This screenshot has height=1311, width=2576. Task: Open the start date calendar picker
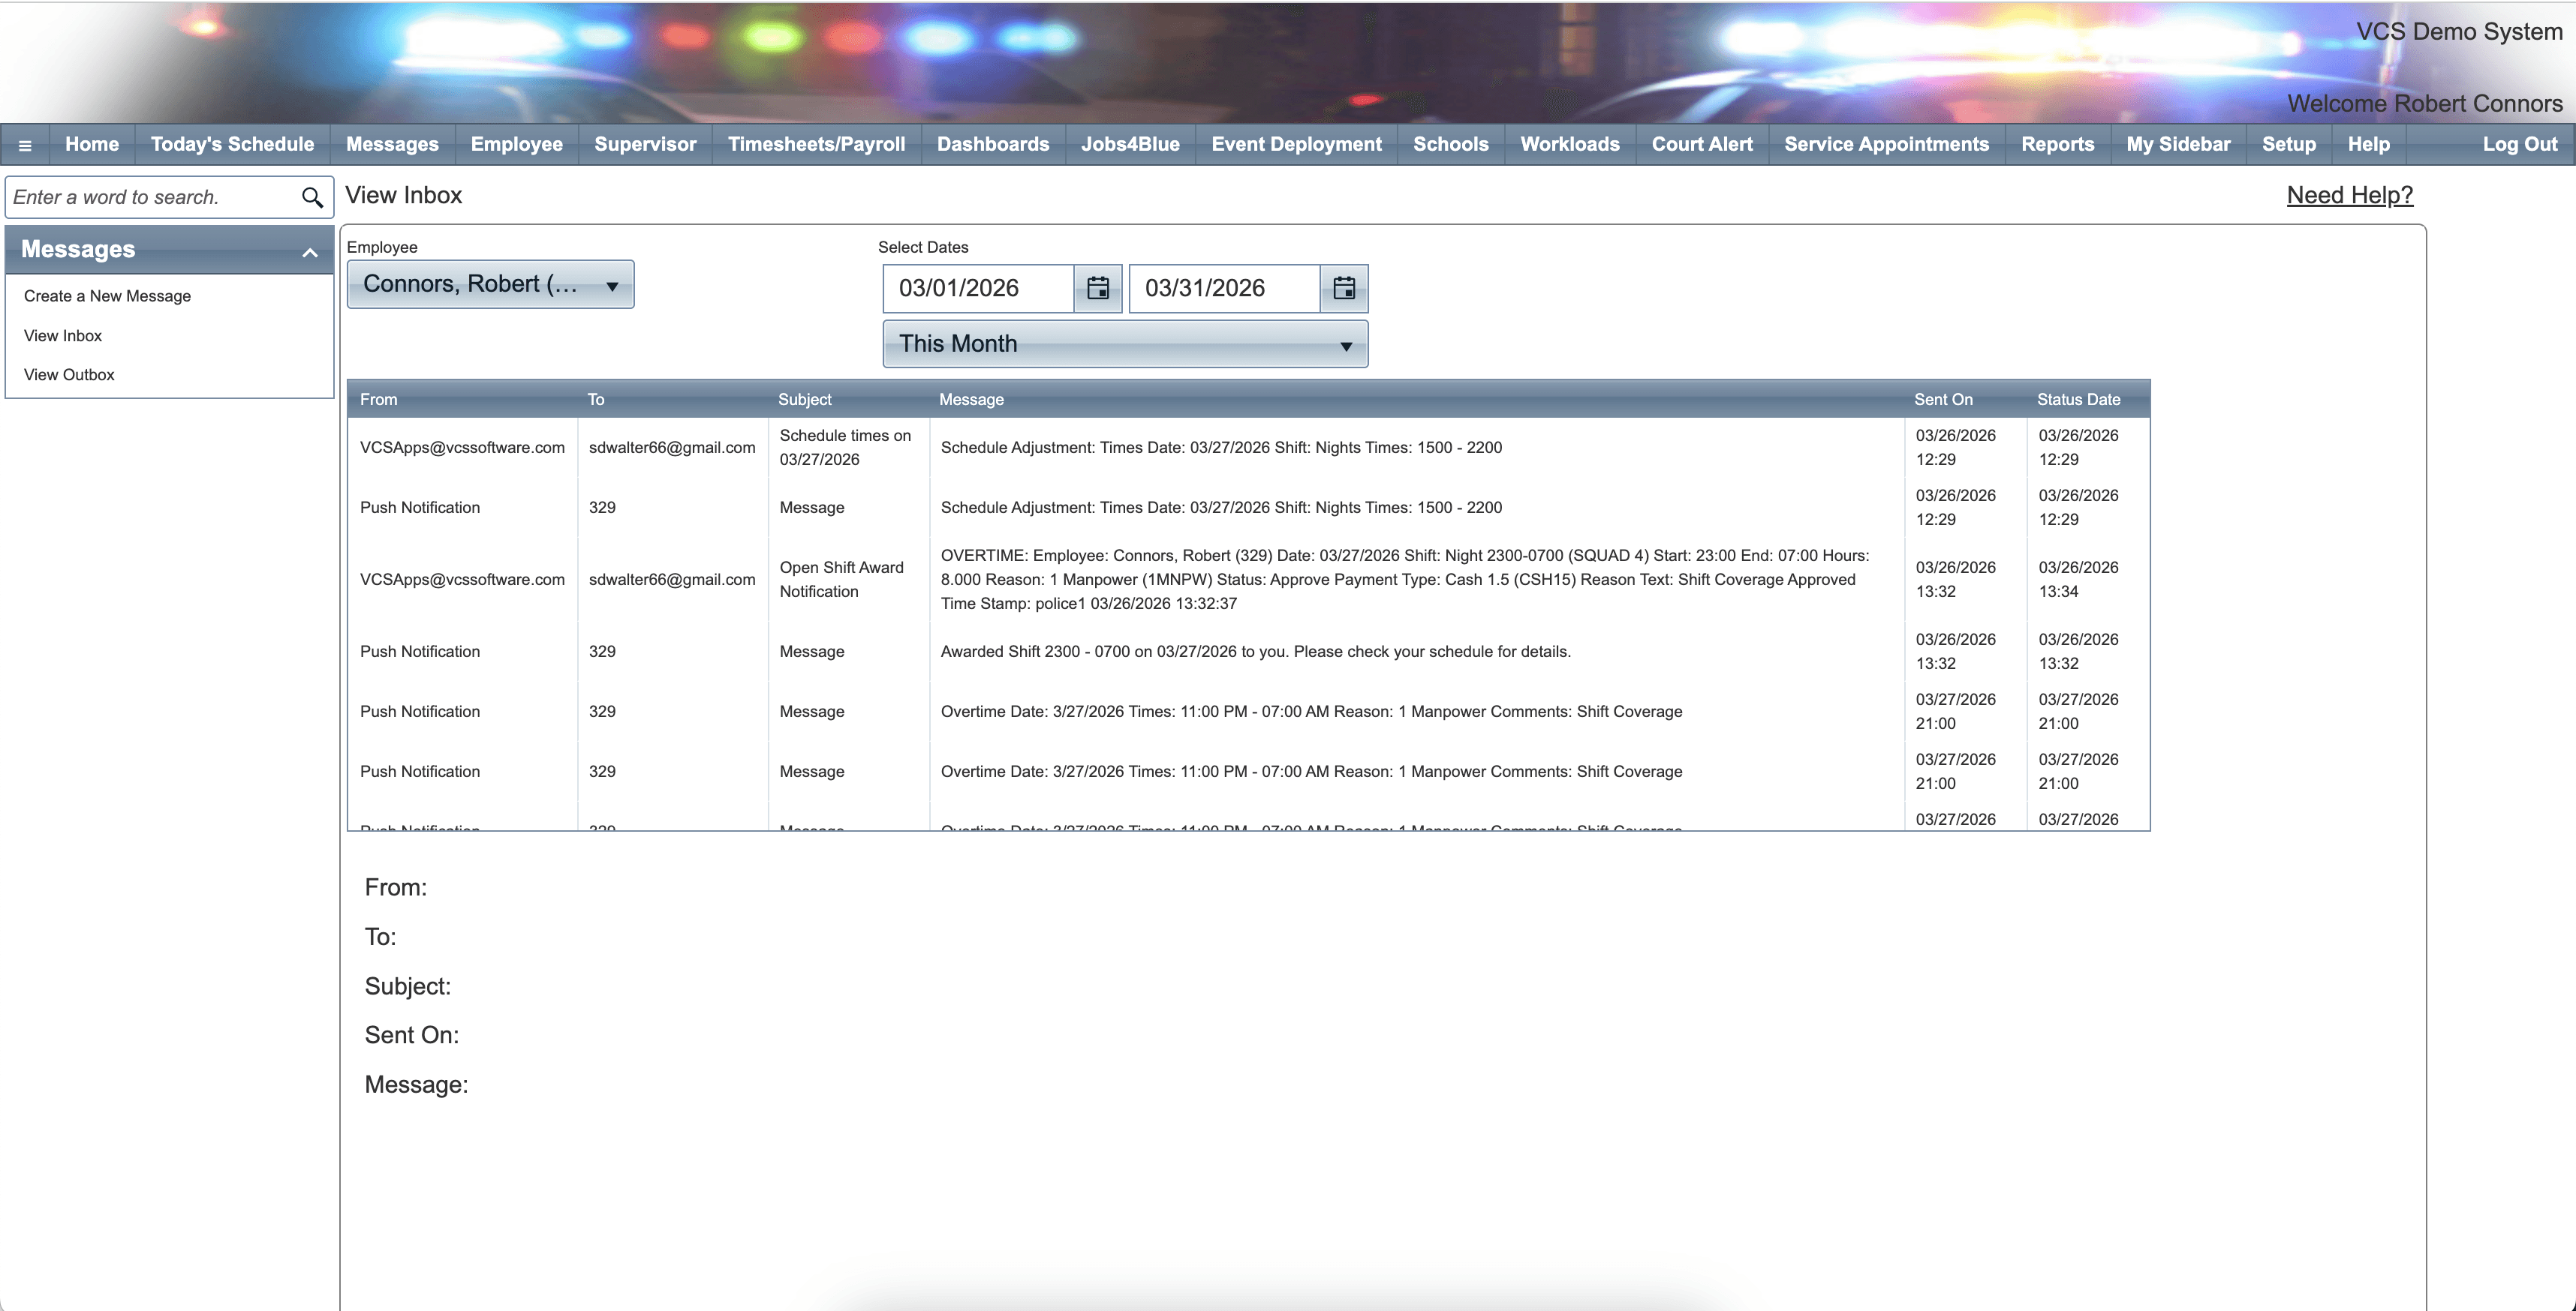pyautogui.click(x=1097, y=289)
